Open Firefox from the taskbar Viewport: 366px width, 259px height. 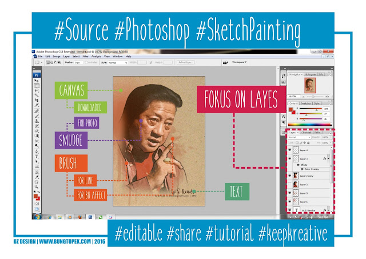pyautogui.click(x=80, y=217)
